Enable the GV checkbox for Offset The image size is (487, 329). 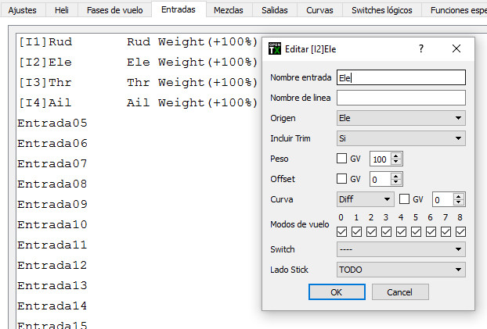[x=341, y=179]
